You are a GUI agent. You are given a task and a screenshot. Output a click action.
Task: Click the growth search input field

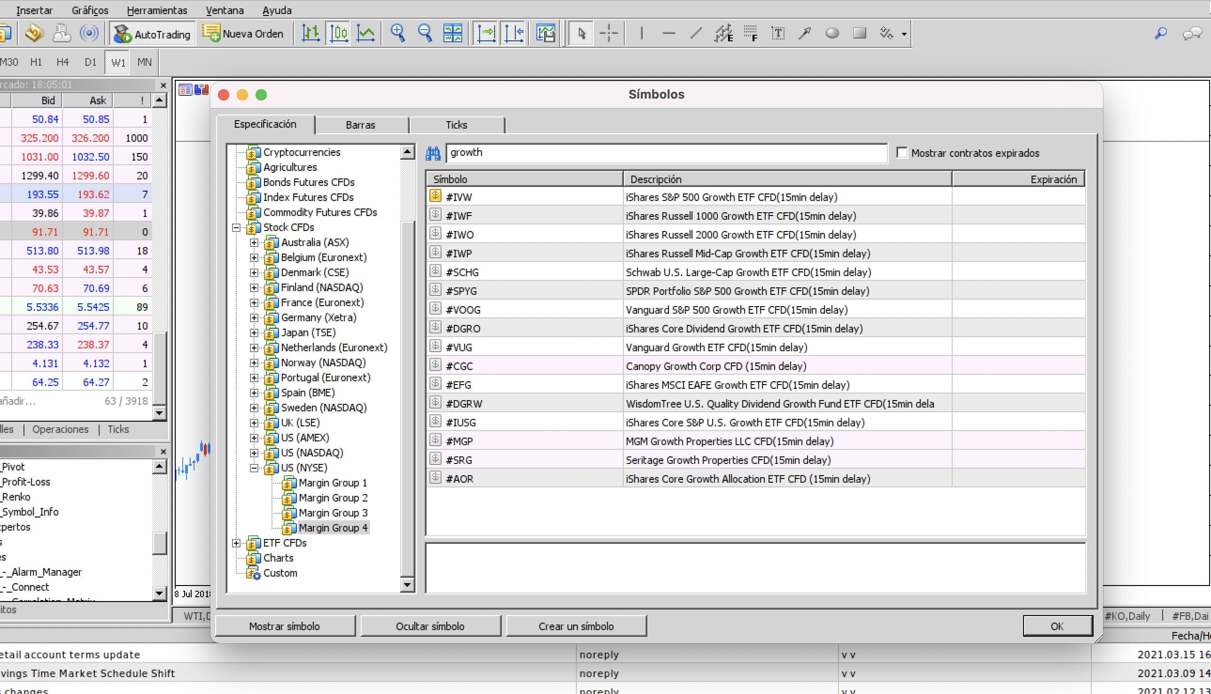[666, 153]
